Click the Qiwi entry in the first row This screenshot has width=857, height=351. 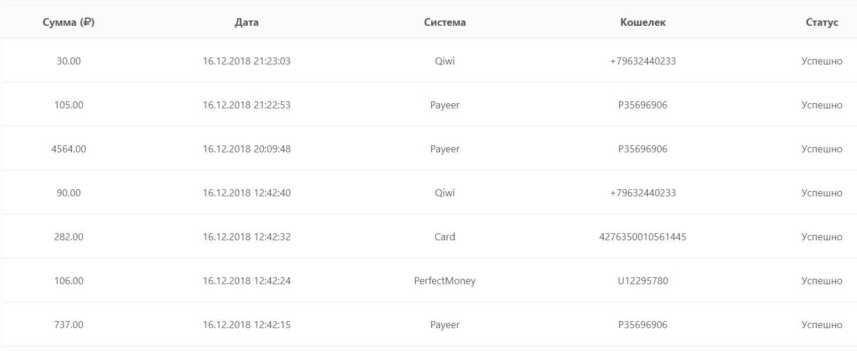445,61
